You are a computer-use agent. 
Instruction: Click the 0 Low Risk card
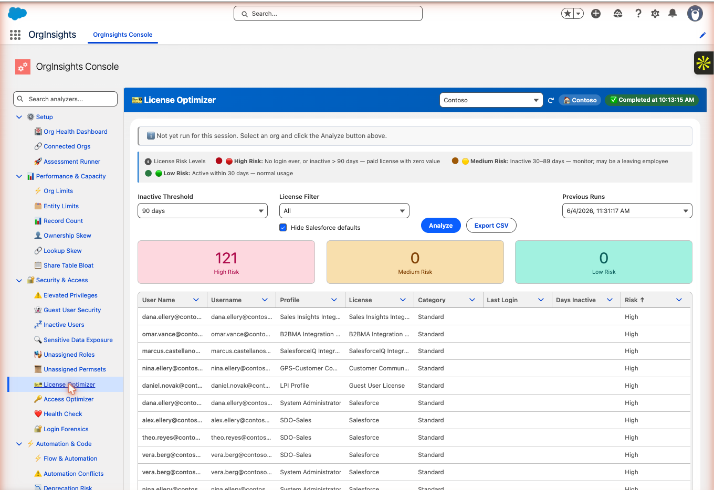[x=604, y=262]
